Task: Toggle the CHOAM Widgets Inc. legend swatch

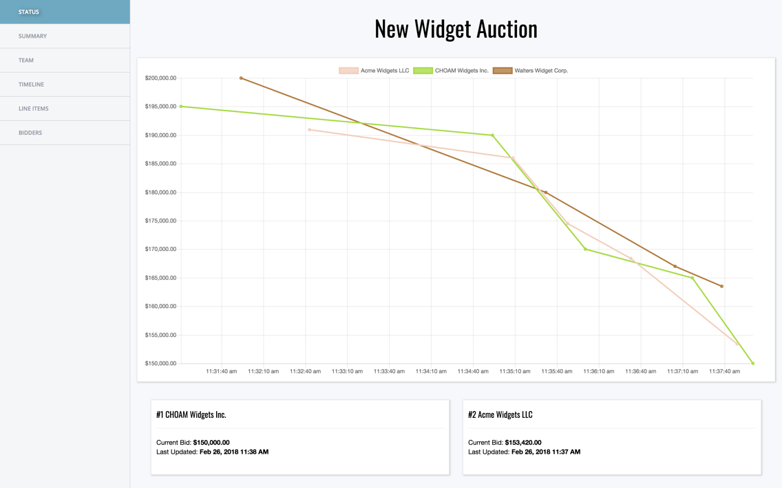Action: pos(423,71)
